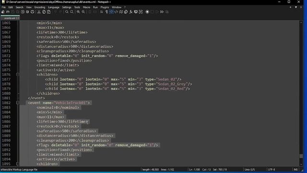Click line number 1082 in margin
The image size is (307, 173).
point(6,103)
